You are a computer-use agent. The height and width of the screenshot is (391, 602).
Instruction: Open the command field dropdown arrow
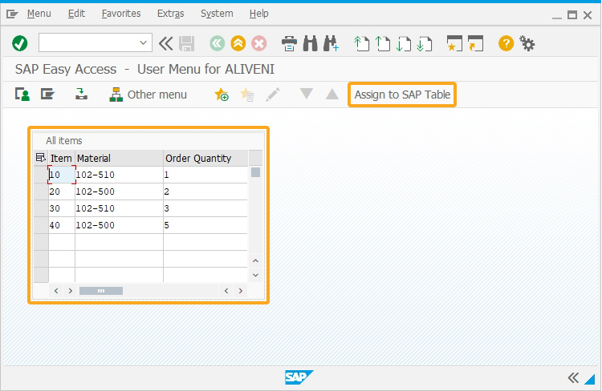click(x=143, y=43)
